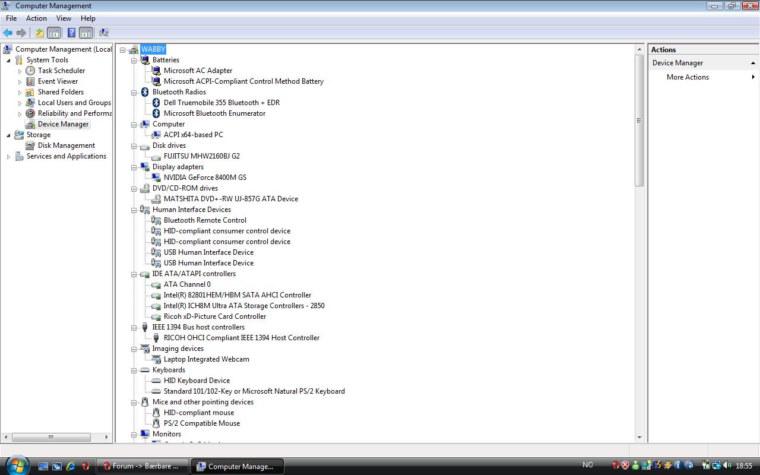Collapse the IDE ATA/ATAPI controllers category
760x475 pixels.
[x=134, y=274]
